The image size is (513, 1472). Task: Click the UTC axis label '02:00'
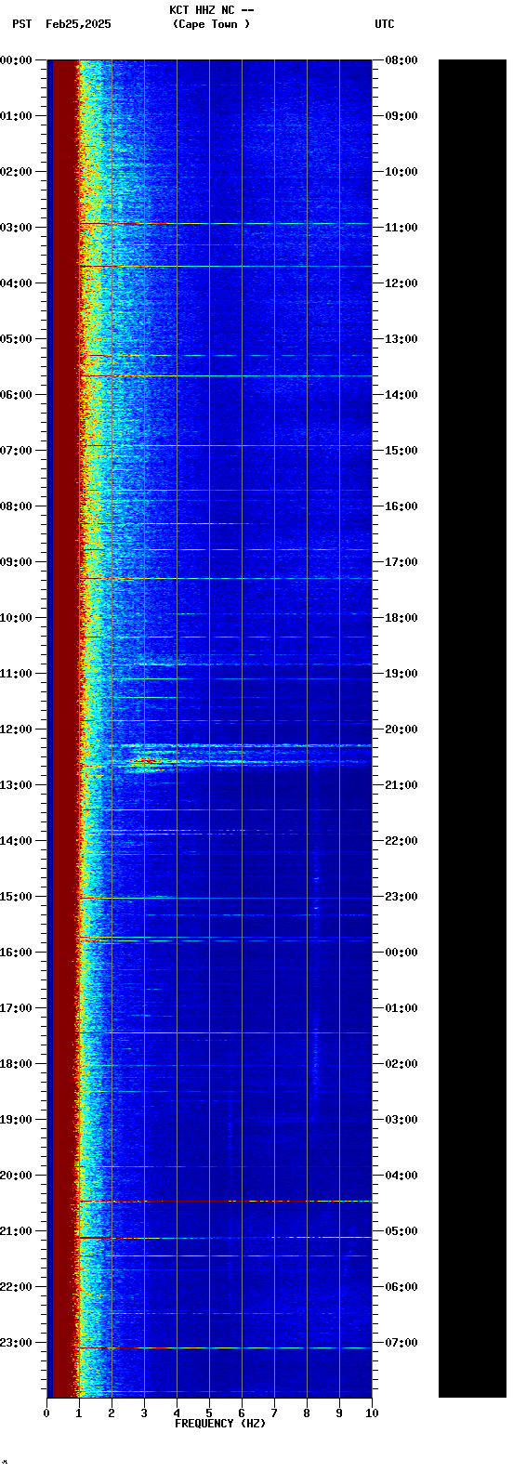pyautogui.click(x=401, y=1064)
